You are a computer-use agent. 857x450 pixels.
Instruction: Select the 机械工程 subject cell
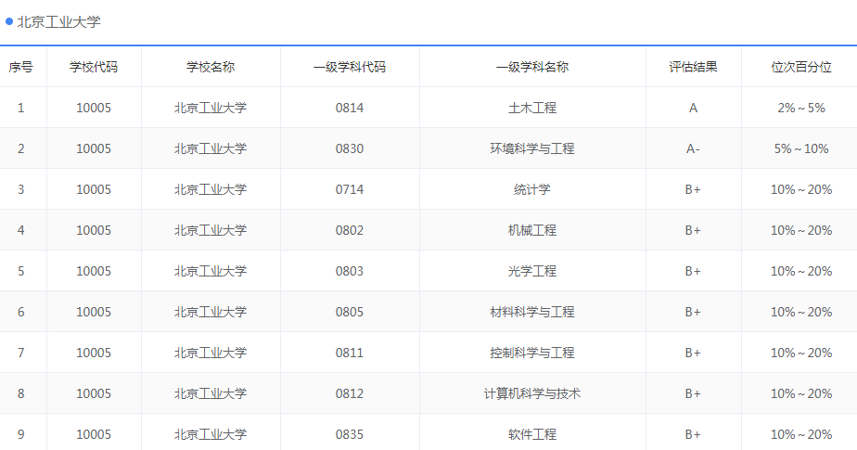click(x=532, y=230)
